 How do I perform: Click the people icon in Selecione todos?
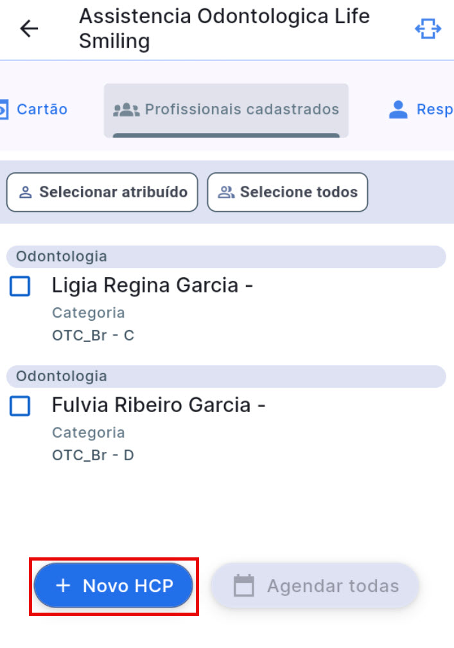click(x=226, y=192)
